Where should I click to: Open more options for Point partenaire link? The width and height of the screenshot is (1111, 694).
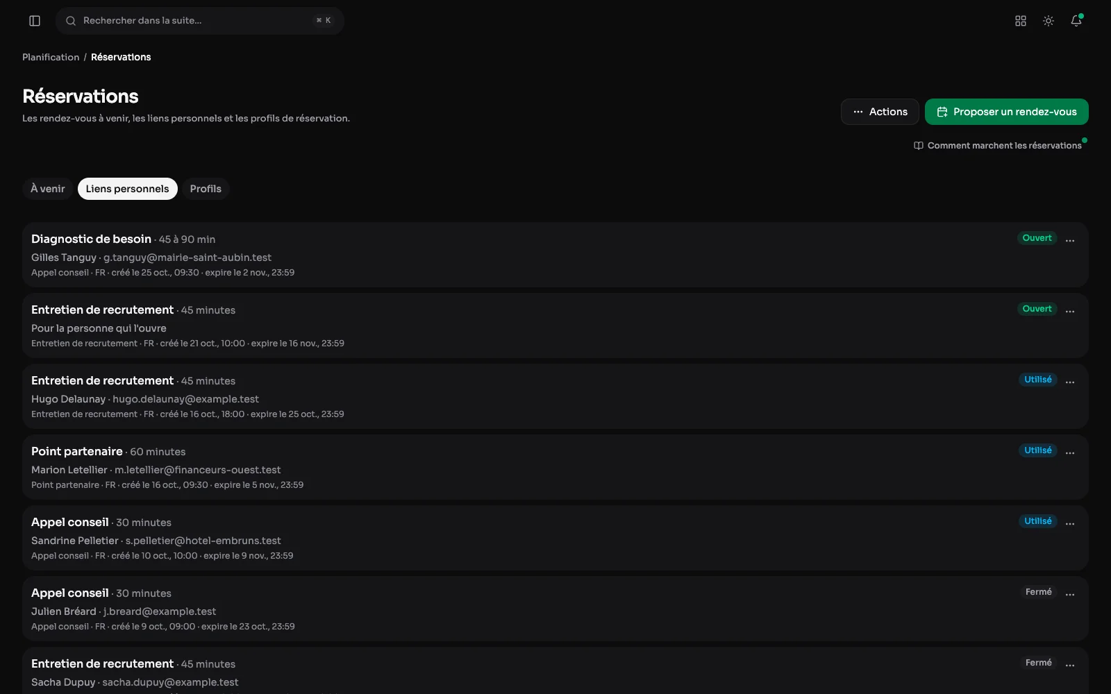coord(1070,452)
